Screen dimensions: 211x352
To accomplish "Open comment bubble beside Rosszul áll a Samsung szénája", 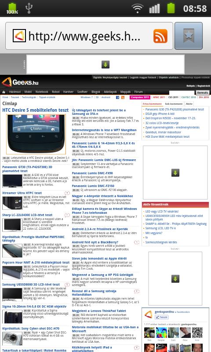I will coord(137,291).
